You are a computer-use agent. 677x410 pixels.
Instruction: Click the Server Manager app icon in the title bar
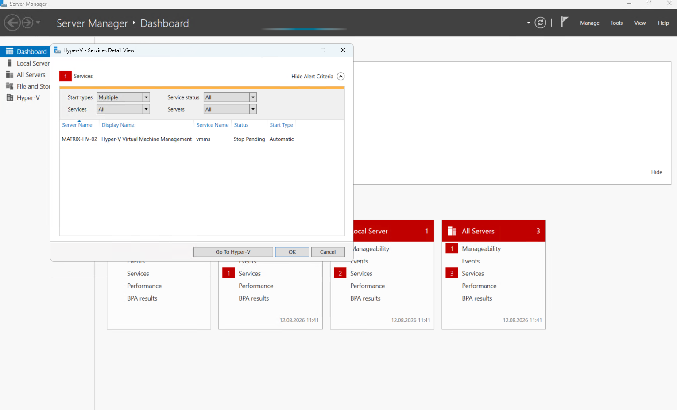click(x=4, y=4)
